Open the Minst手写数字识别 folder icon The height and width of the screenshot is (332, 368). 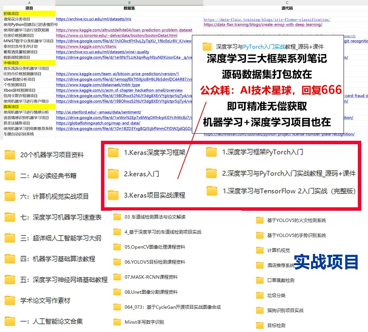click(117, 322)
